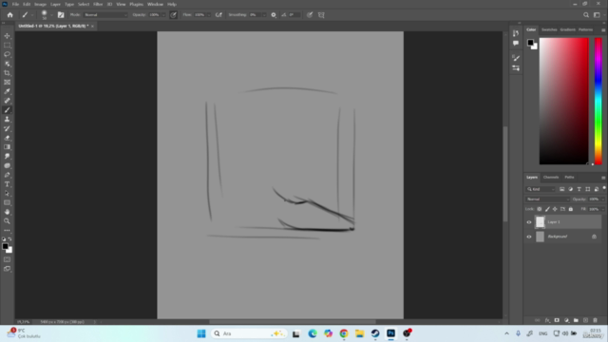Open the Brush Preset picker arrow
The image size is (608, 342).
pos(51,15)
